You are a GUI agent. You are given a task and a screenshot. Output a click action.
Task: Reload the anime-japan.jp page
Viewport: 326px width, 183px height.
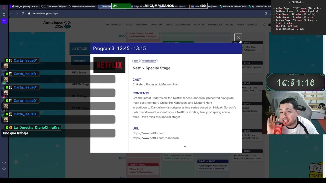[x=23, y=13]
